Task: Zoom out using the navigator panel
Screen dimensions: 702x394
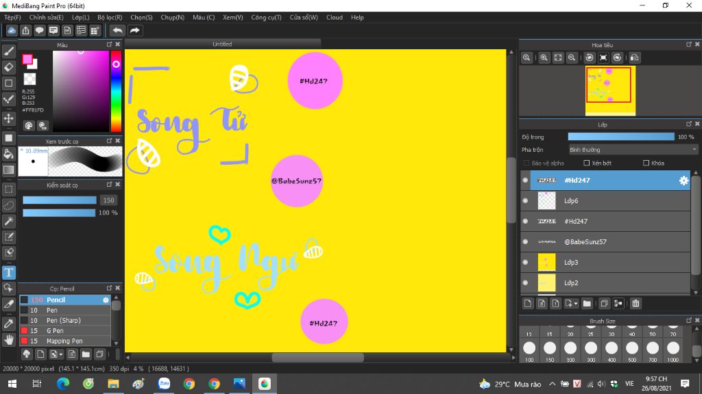Action: pyautogui.click(x=572, y=57)
